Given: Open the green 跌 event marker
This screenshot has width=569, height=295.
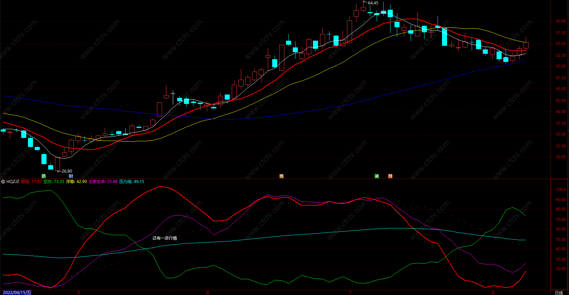Looking at the screenshot, I should (x=44, y=176).
